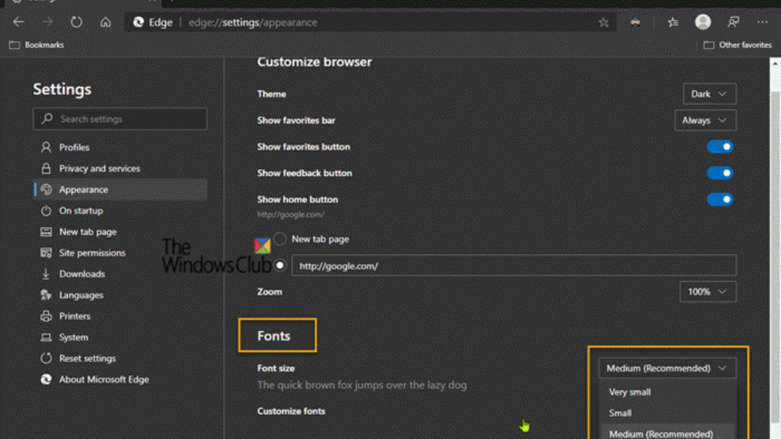Click the feedback icon in toolbar
This screenshot has width=781, height=439.
pos(733,22)
